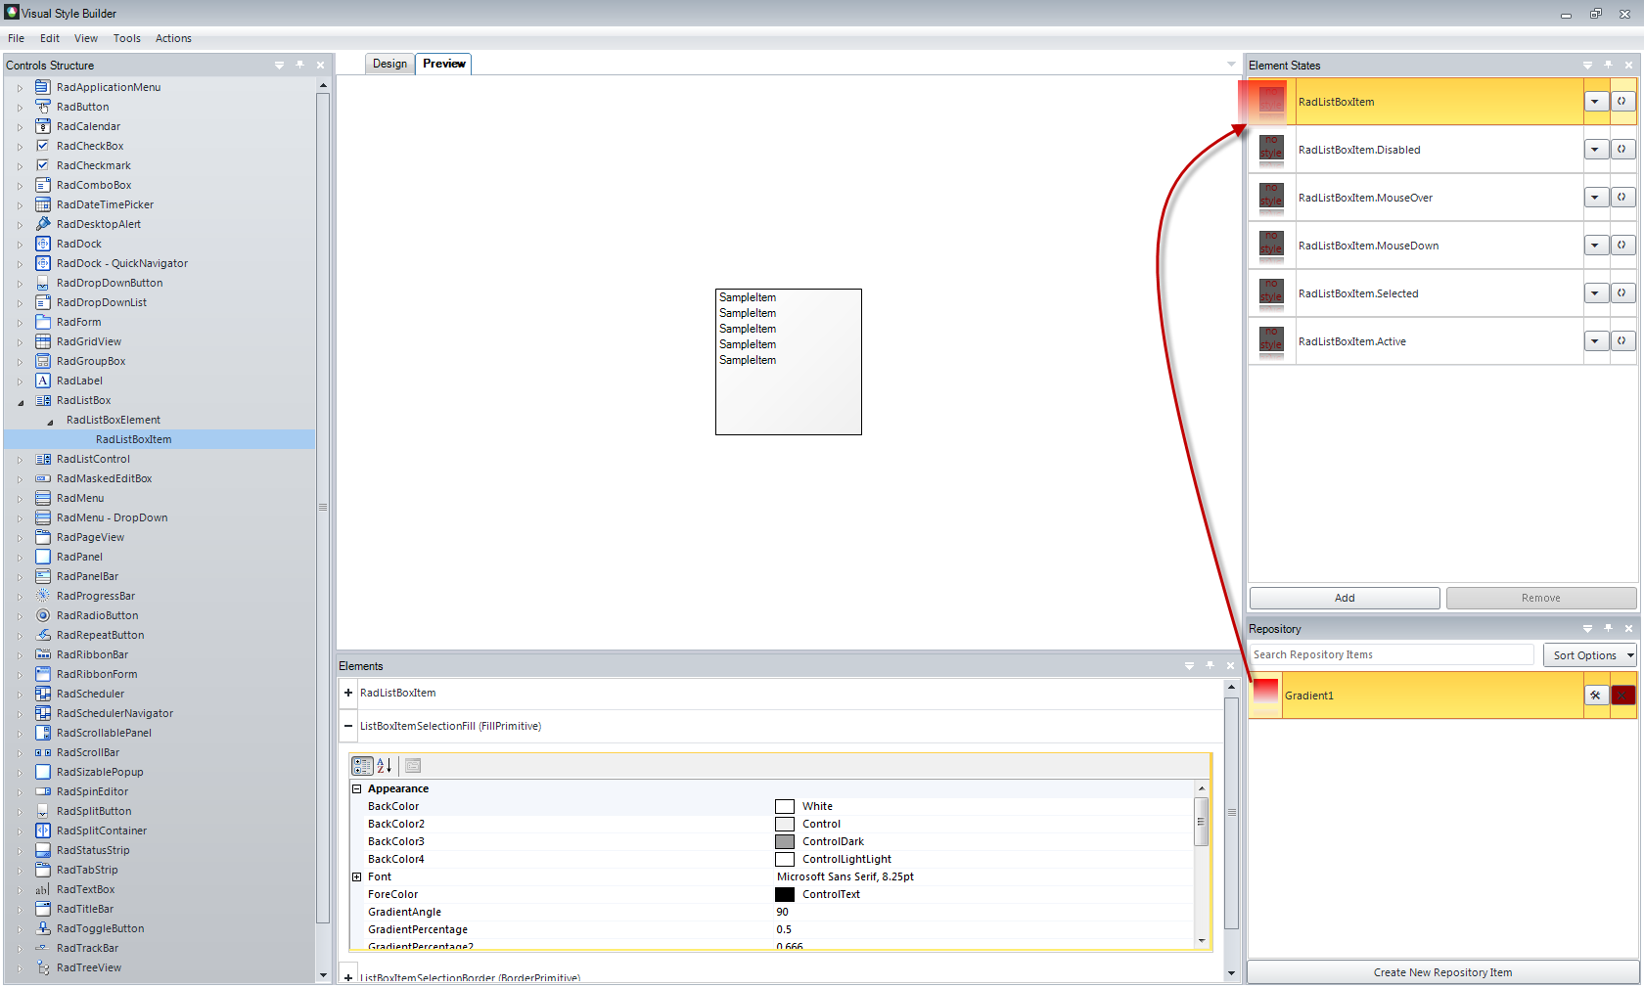Click the Gradient1 red gradient thumbnail
Viewport: 1644px width, 988px height.
pyautogui.click(x=1266, y=694)
